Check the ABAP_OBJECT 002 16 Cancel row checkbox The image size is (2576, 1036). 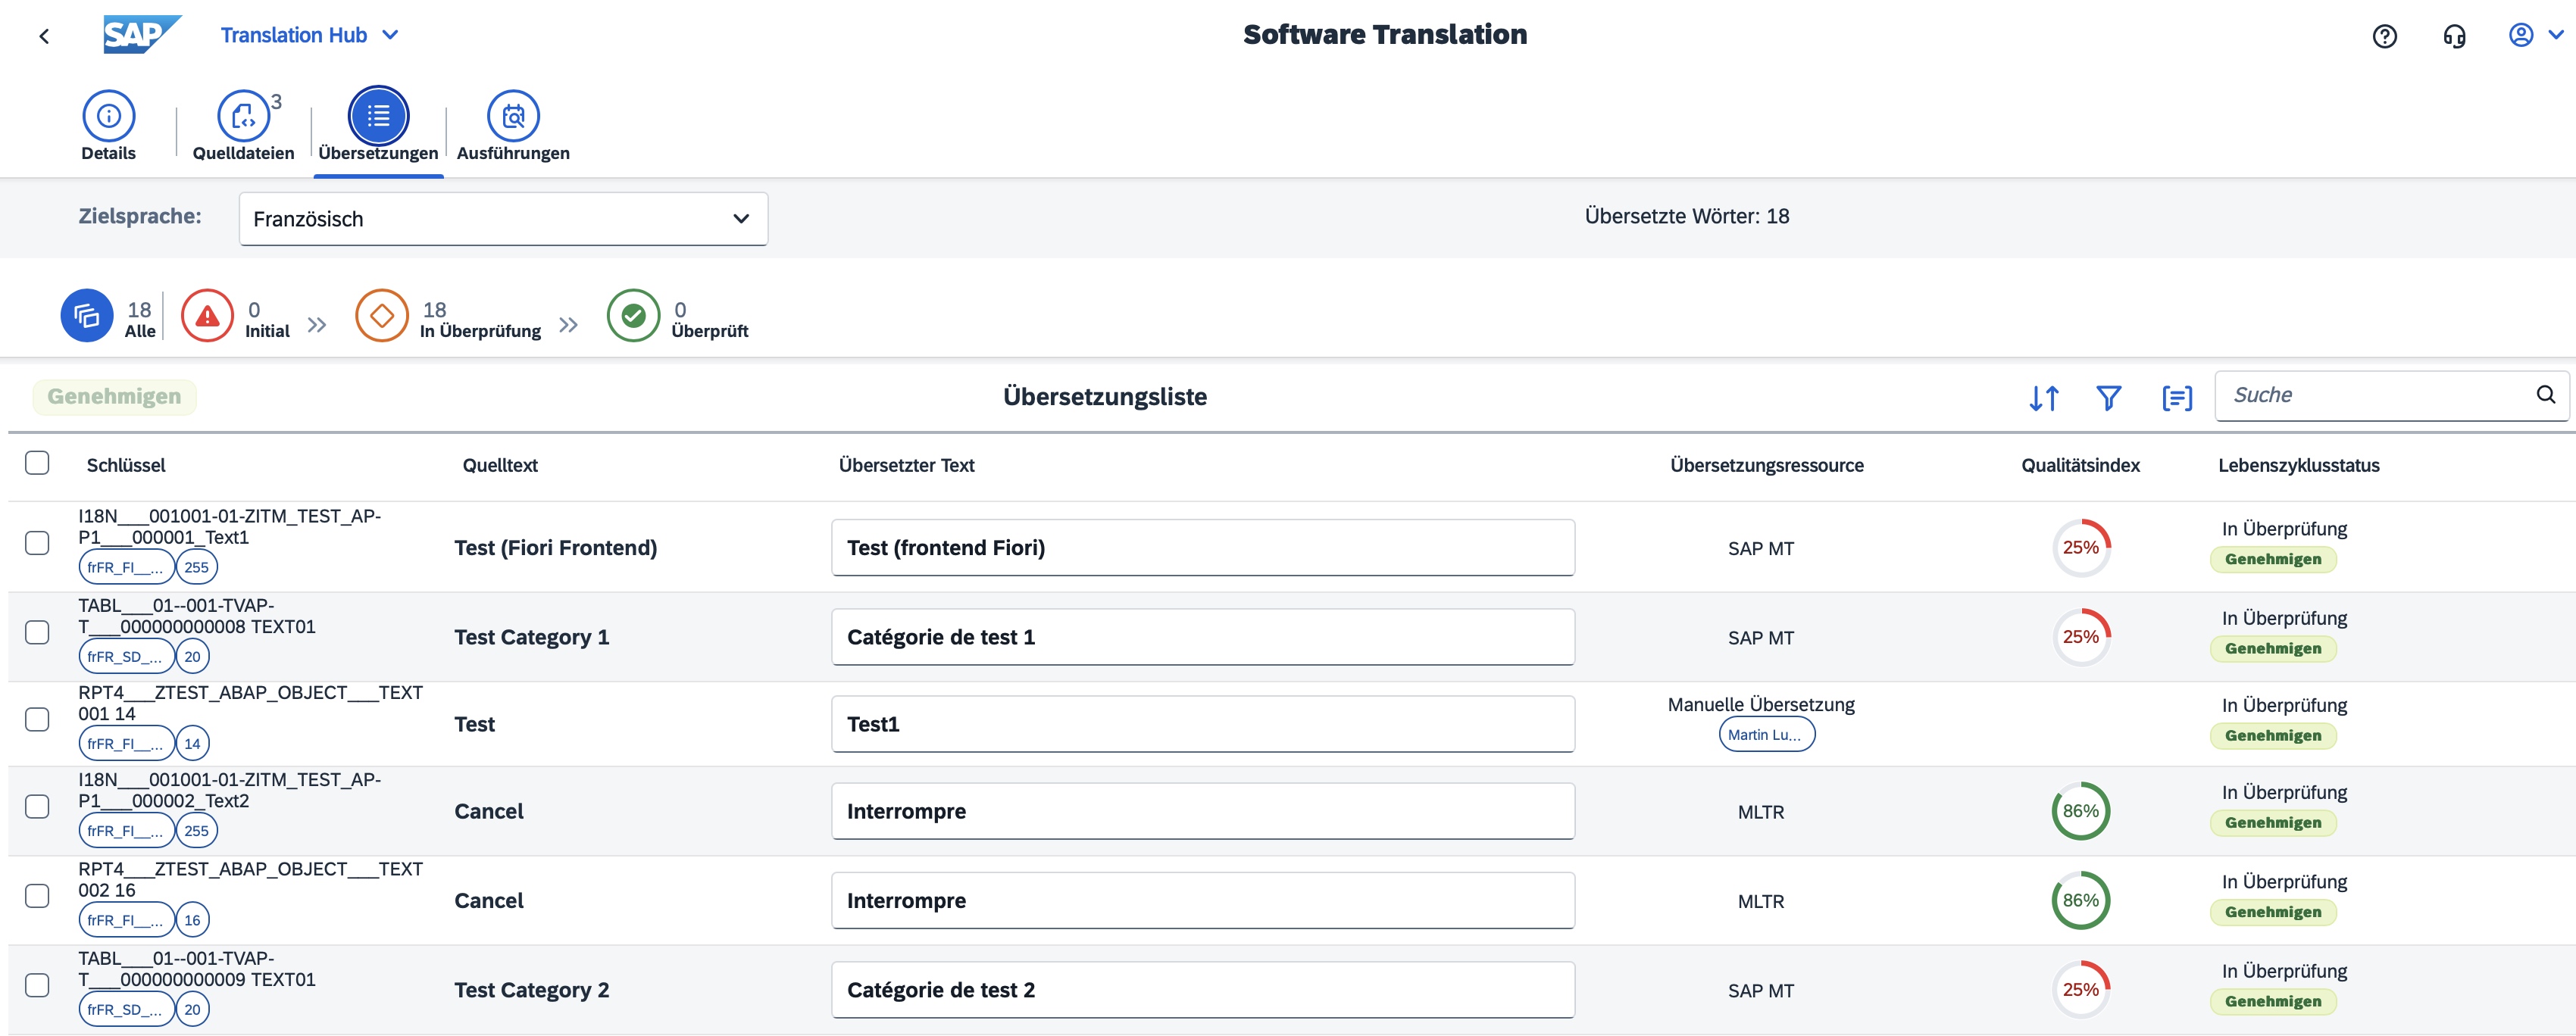click(37, 896)
